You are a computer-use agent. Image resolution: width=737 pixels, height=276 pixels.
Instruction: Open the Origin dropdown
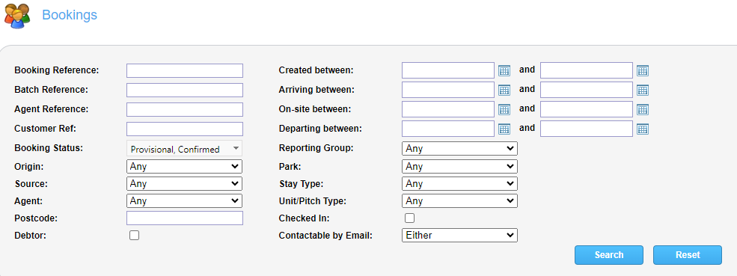coord(184,167)
